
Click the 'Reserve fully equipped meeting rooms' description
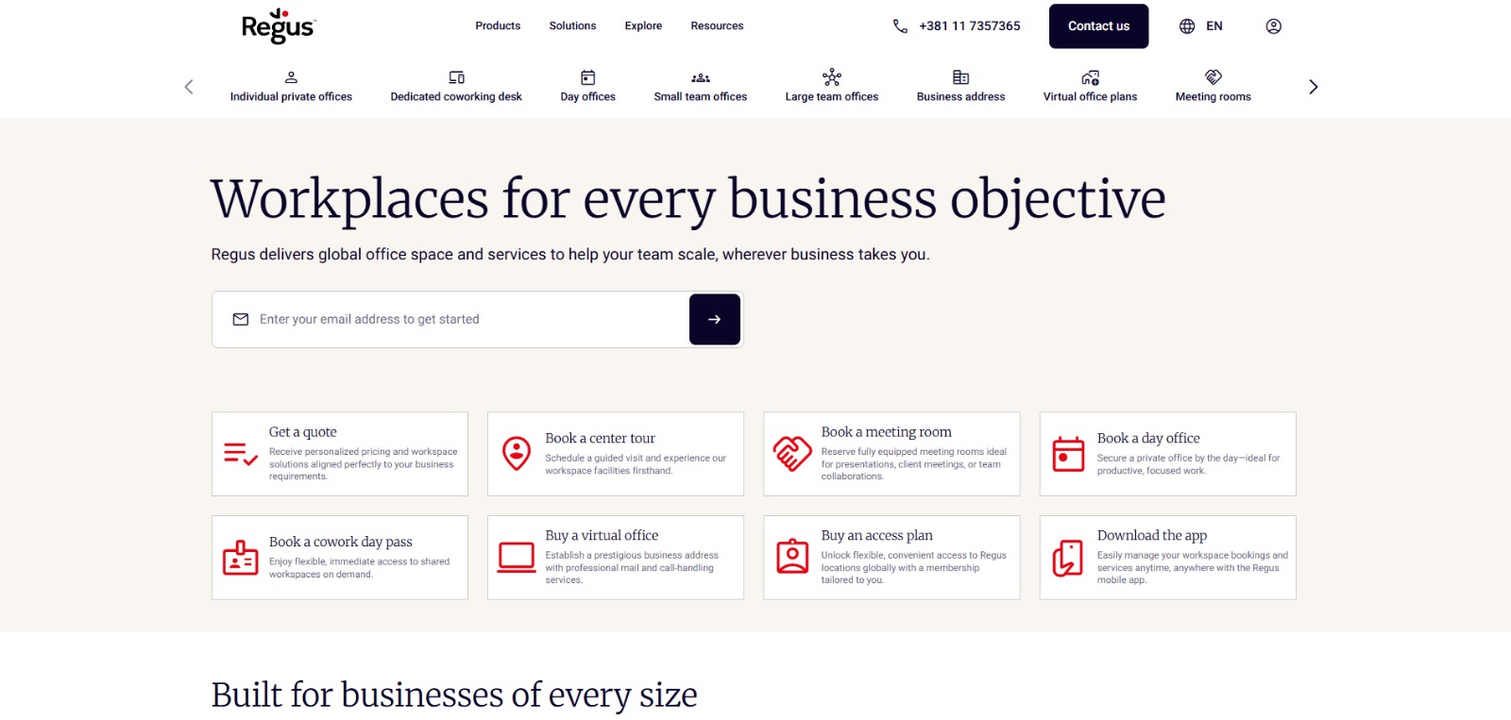[914, 464]
